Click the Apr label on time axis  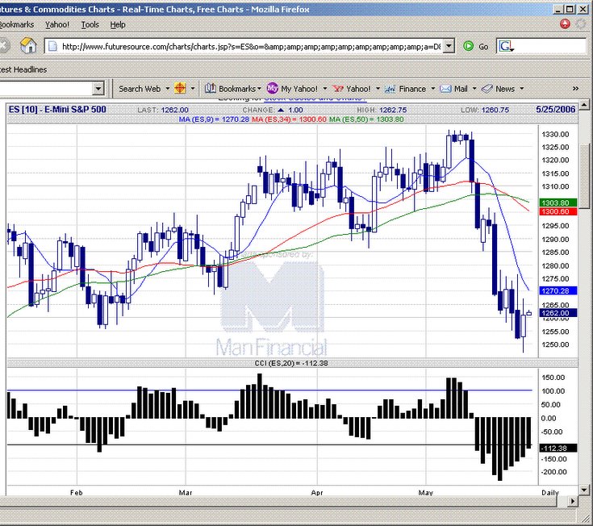point(317,493)
